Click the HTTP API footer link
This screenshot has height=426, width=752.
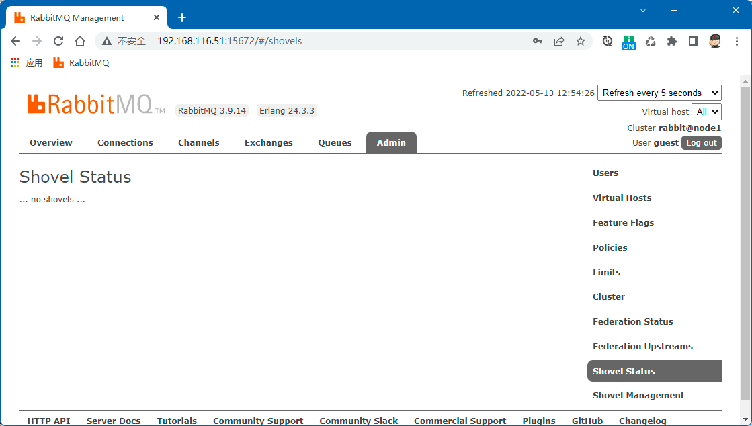pyautogui.click(x=48, y=421)
